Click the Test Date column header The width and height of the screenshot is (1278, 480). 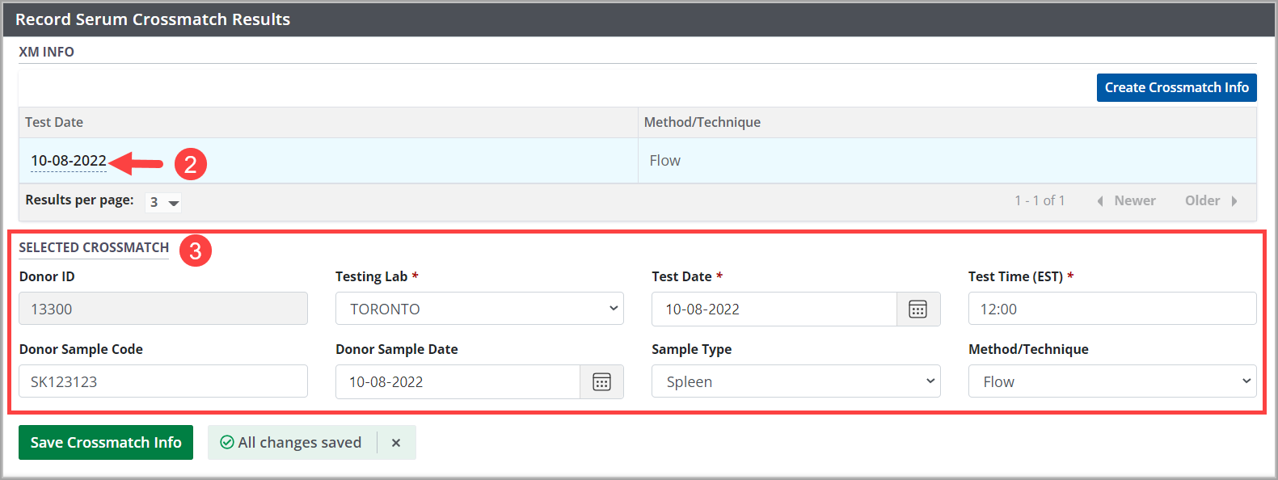tap(54, 122)
